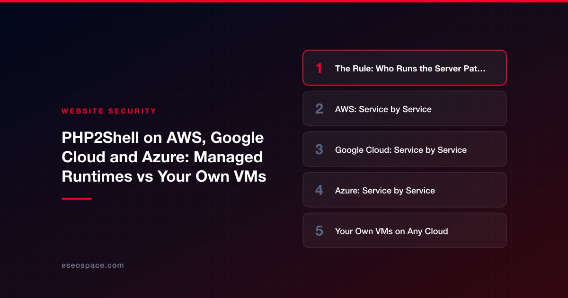This screenshot has width=568, height=298.
Task: Open 'Azure: Service by Service' section
Action: click(405, 190)
